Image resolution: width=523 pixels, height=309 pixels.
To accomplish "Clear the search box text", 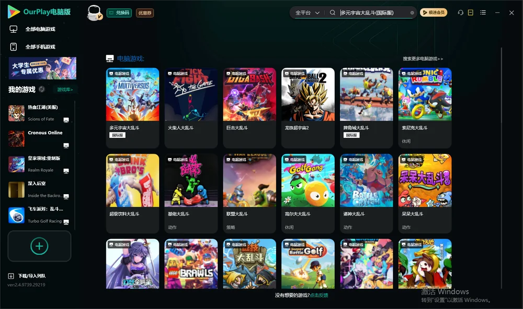I will pos(412,13).
